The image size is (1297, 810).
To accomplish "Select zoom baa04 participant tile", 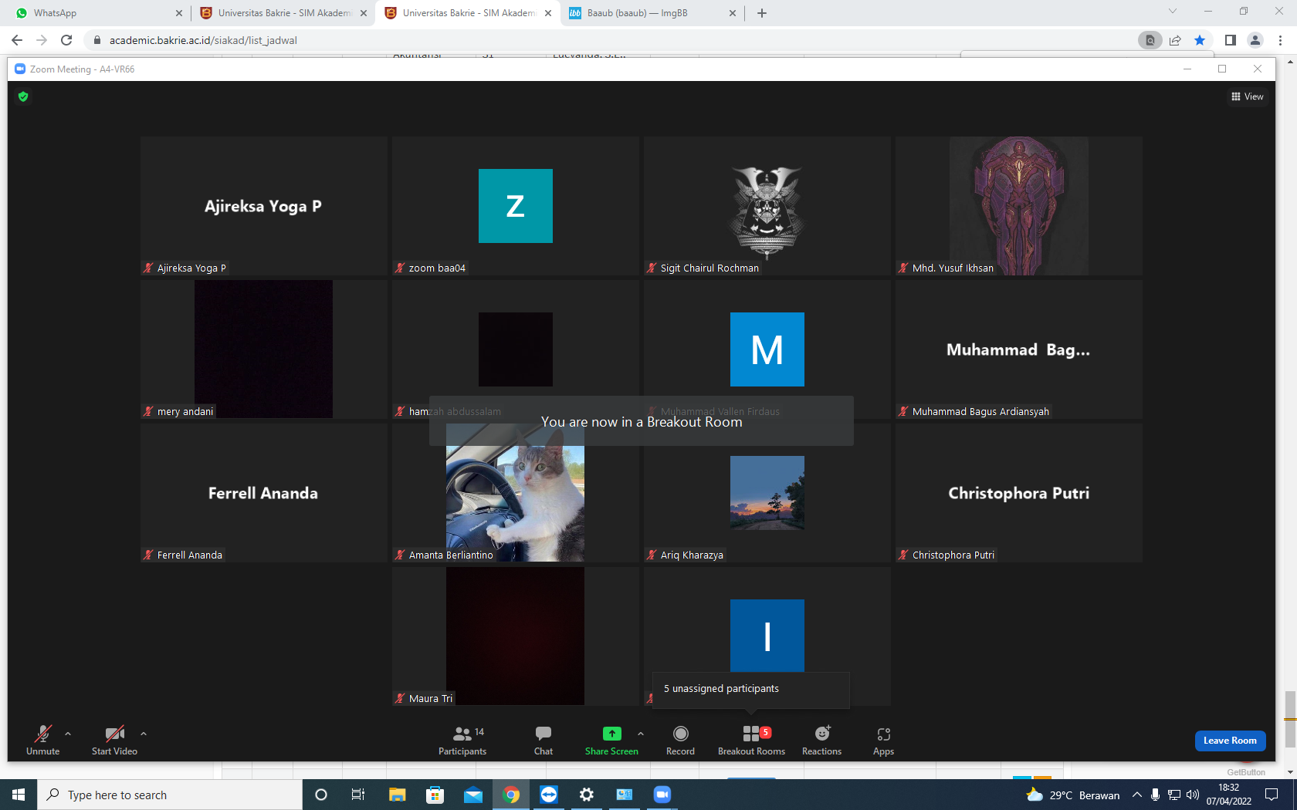I will tap(516, 206).
